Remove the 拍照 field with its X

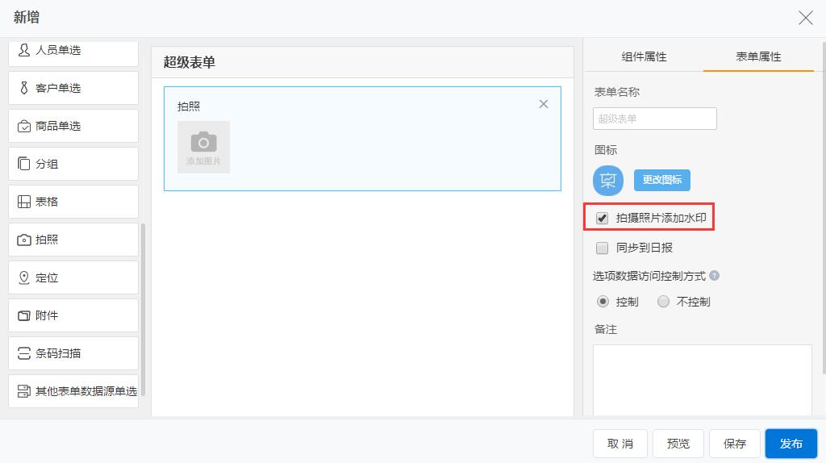[x=544, y=104]
